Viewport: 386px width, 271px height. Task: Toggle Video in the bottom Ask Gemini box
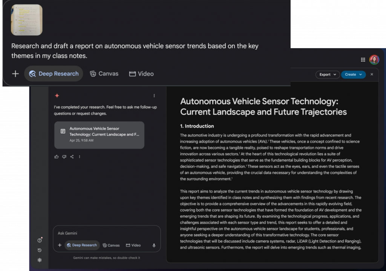coord(133,245)
